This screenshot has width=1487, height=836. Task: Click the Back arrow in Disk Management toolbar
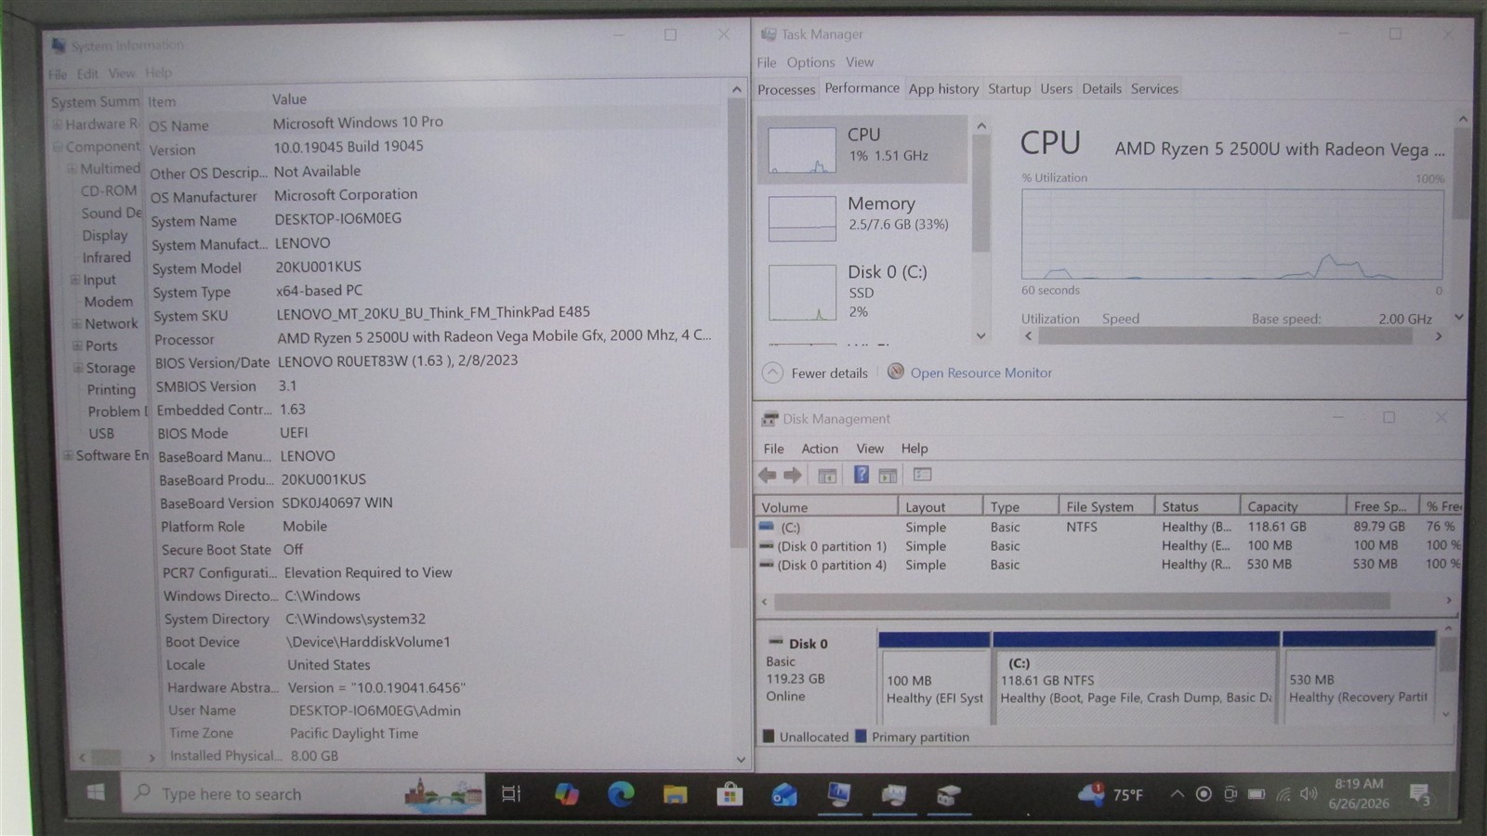pos(768,476)
